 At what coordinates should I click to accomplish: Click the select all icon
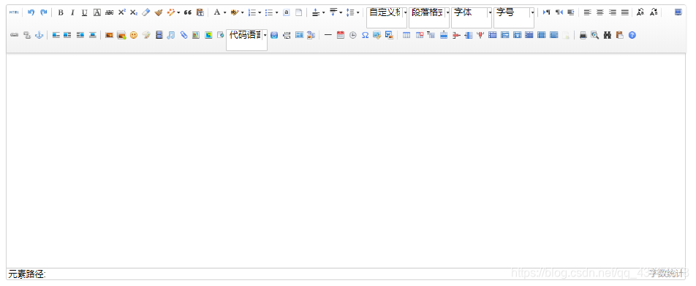coord(287,12)
